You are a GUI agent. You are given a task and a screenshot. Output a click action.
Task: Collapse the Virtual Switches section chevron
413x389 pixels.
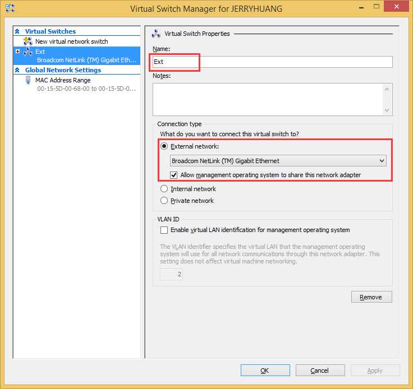17,31
